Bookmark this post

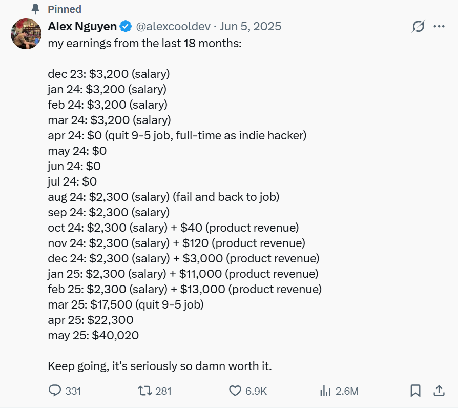(x=415, y=391)
